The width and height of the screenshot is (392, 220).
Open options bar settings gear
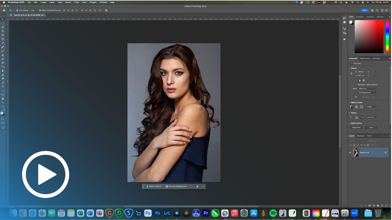106,10
